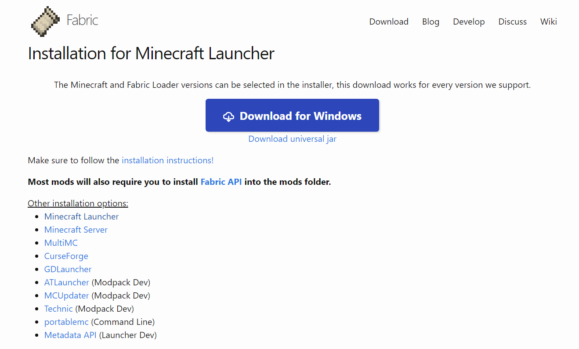Open the Technic link
Image resolution: width=579 pixels, height=349 pixels.
(58, 309)
